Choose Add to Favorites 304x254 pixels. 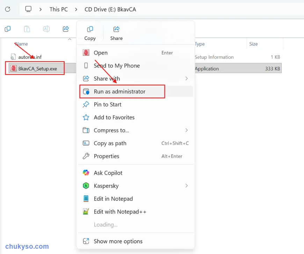136,117
